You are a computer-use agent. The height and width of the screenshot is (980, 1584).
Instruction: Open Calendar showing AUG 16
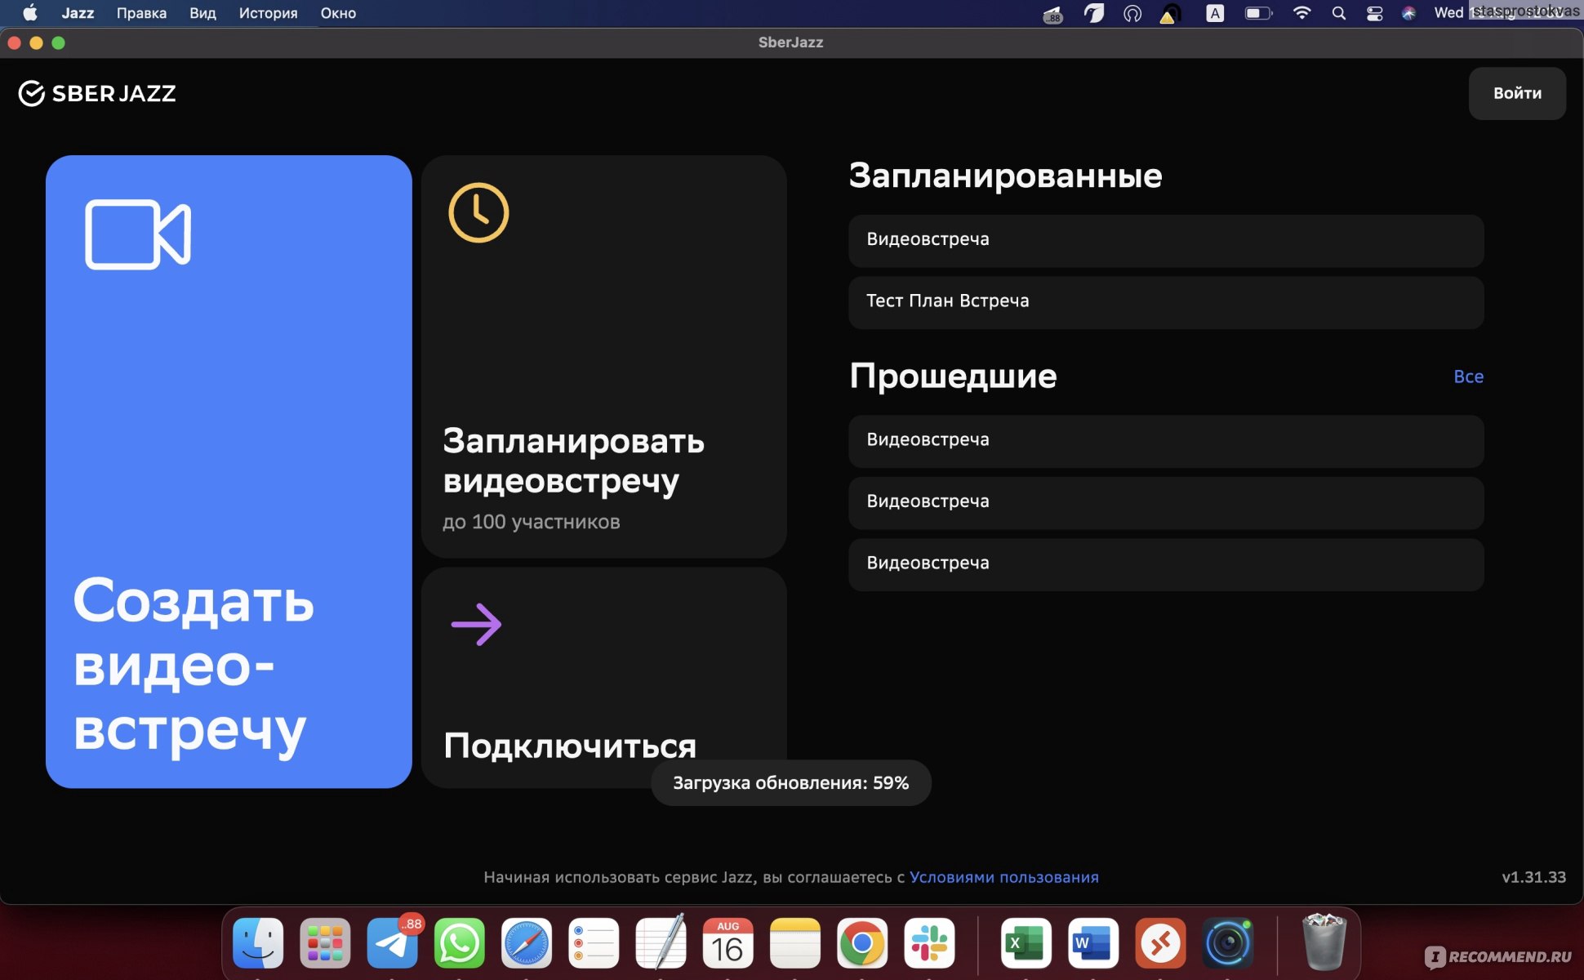tap(727, 943)
